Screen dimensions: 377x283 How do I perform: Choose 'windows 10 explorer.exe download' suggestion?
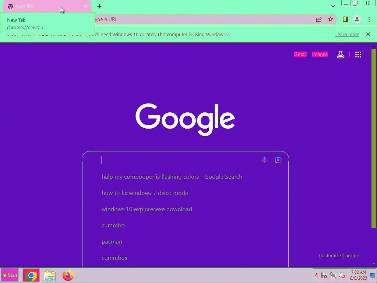tap(185, 209)
